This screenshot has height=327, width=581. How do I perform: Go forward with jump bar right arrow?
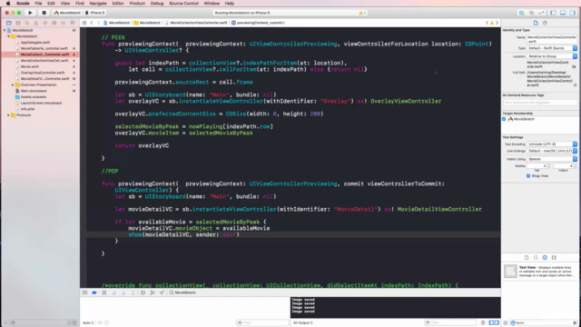coord(98,23)
